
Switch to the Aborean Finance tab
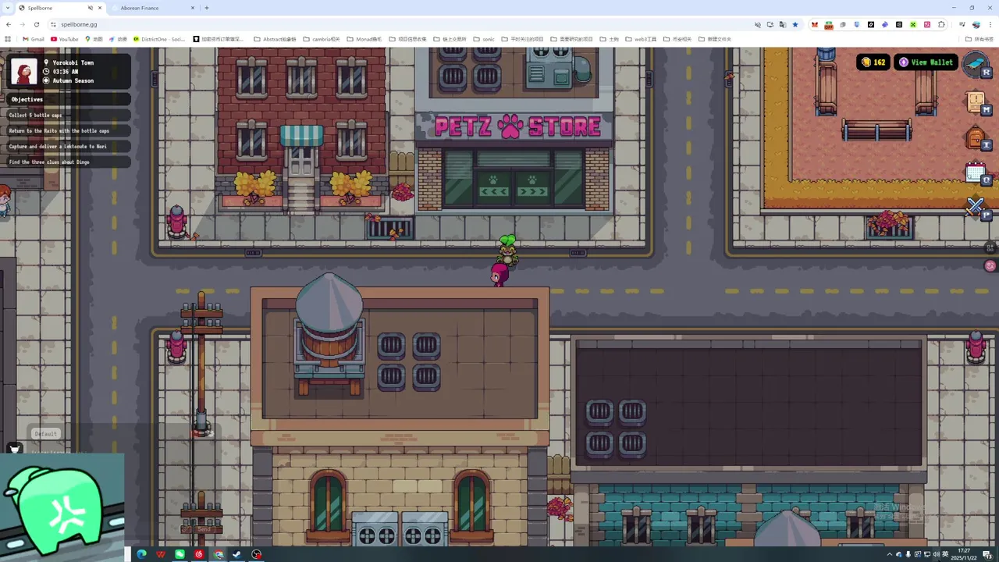pos(155,8)
